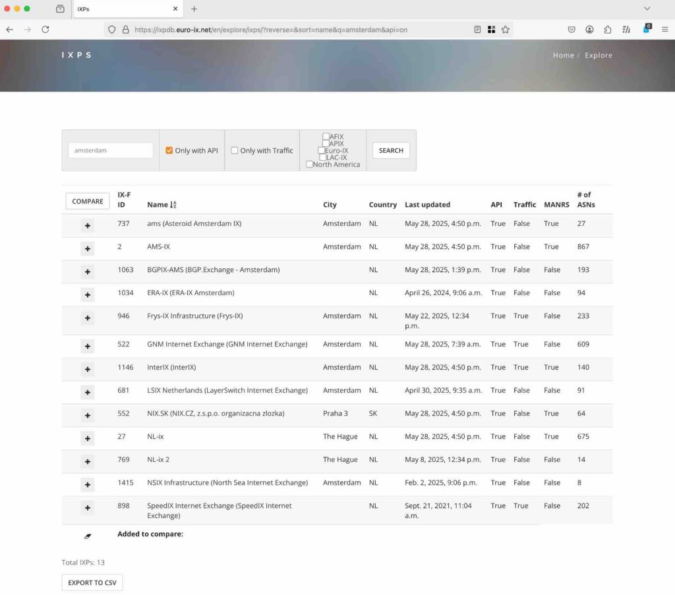
Task: Click the IX-F ID column header
Action: (124, 200)
